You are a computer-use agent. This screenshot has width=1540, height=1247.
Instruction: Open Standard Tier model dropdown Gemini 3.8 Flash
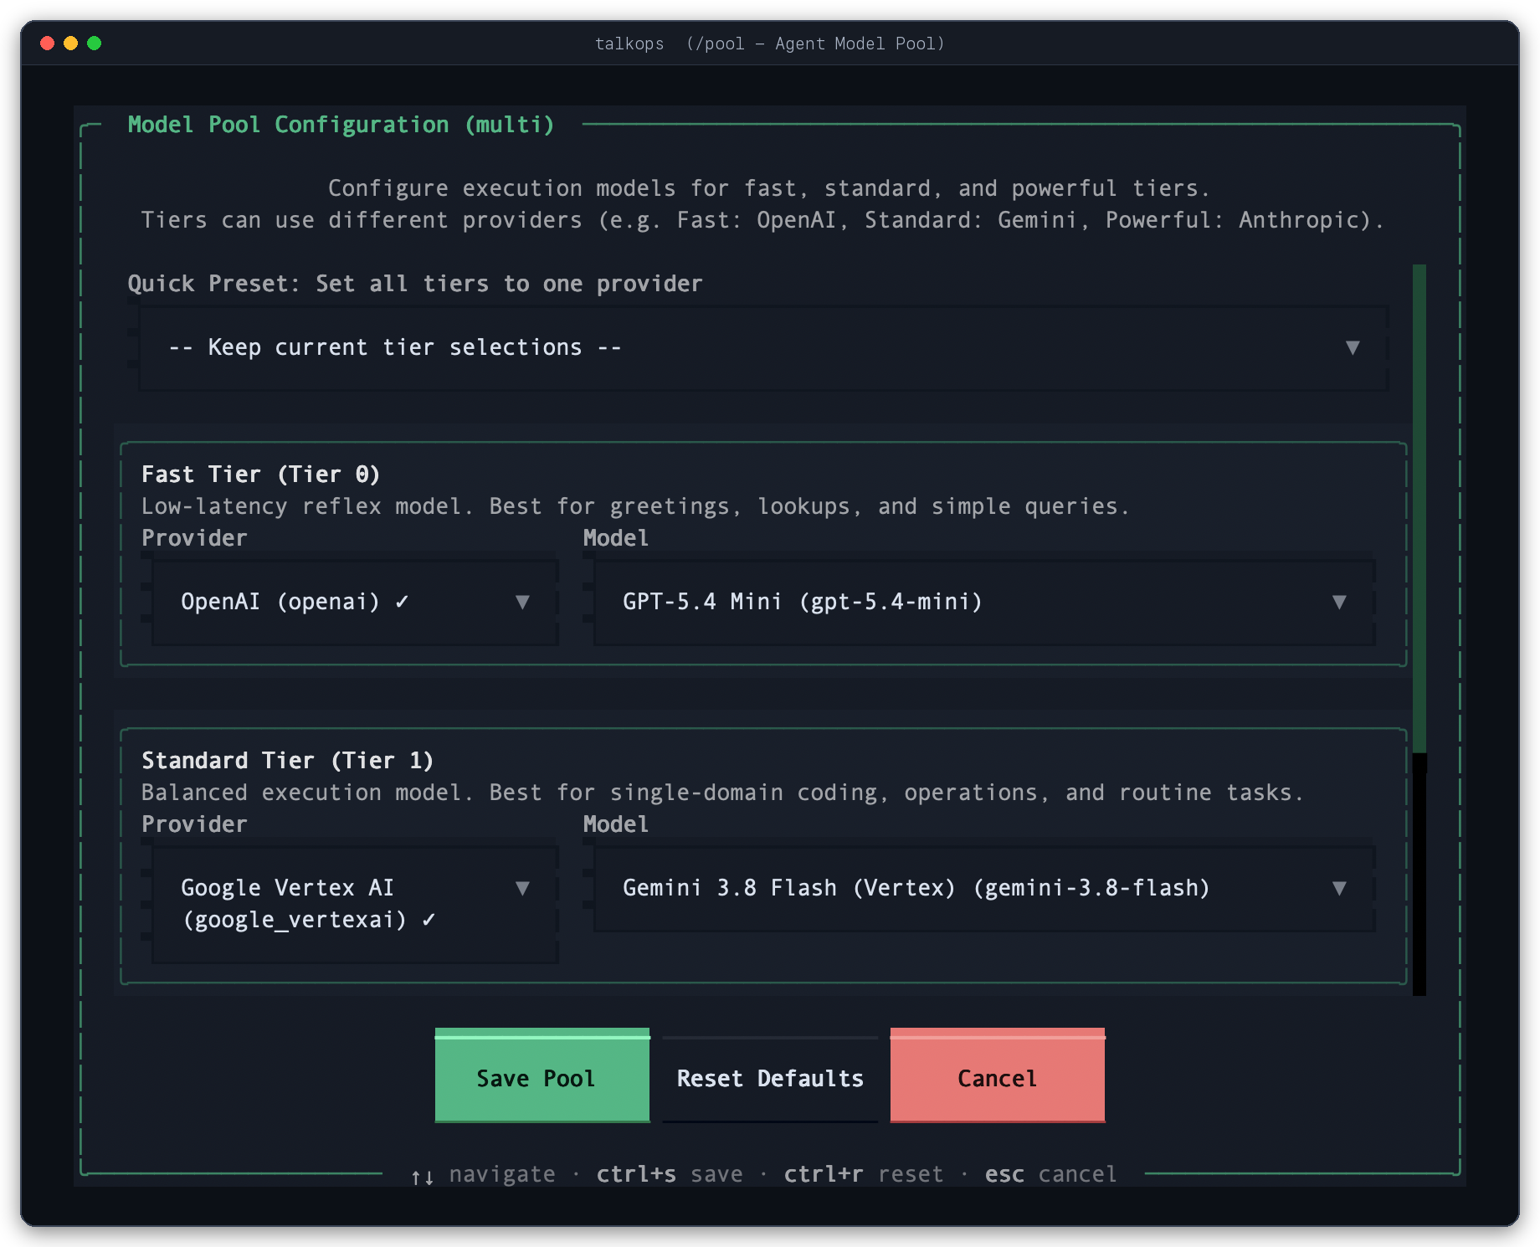[984, 889]
